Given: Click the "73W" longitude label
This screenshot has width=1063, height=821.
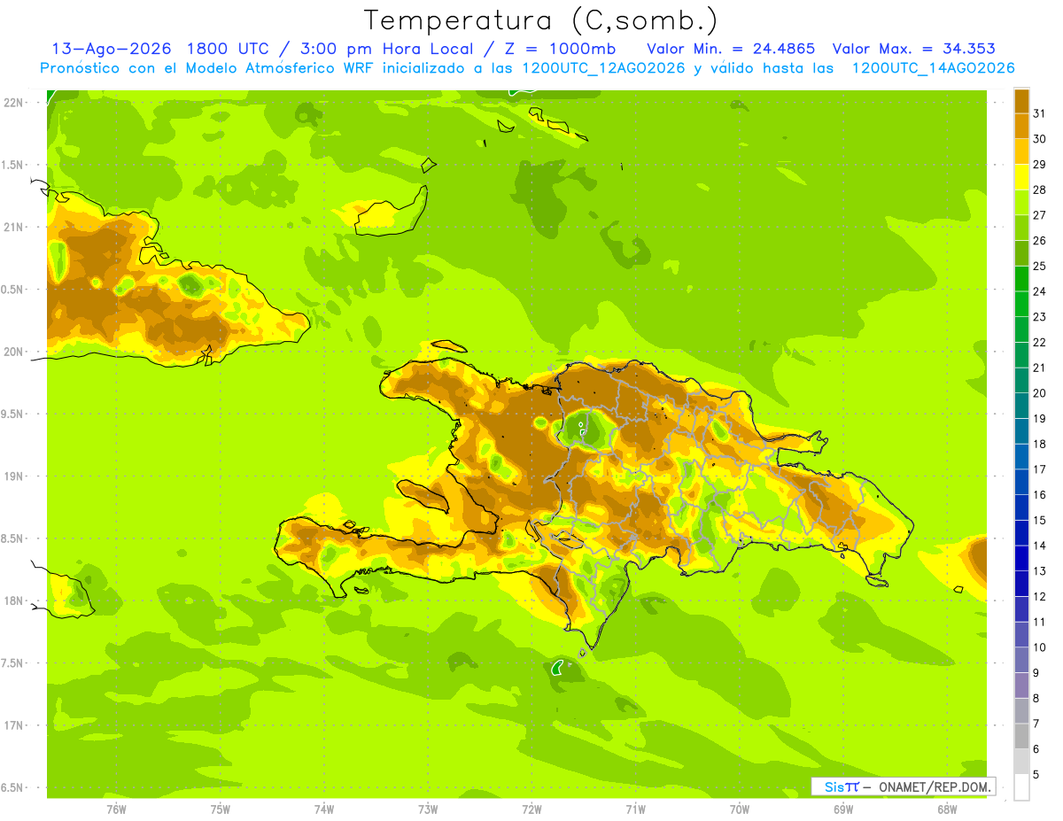Looking at the screenshot, I should coord(428,809).
